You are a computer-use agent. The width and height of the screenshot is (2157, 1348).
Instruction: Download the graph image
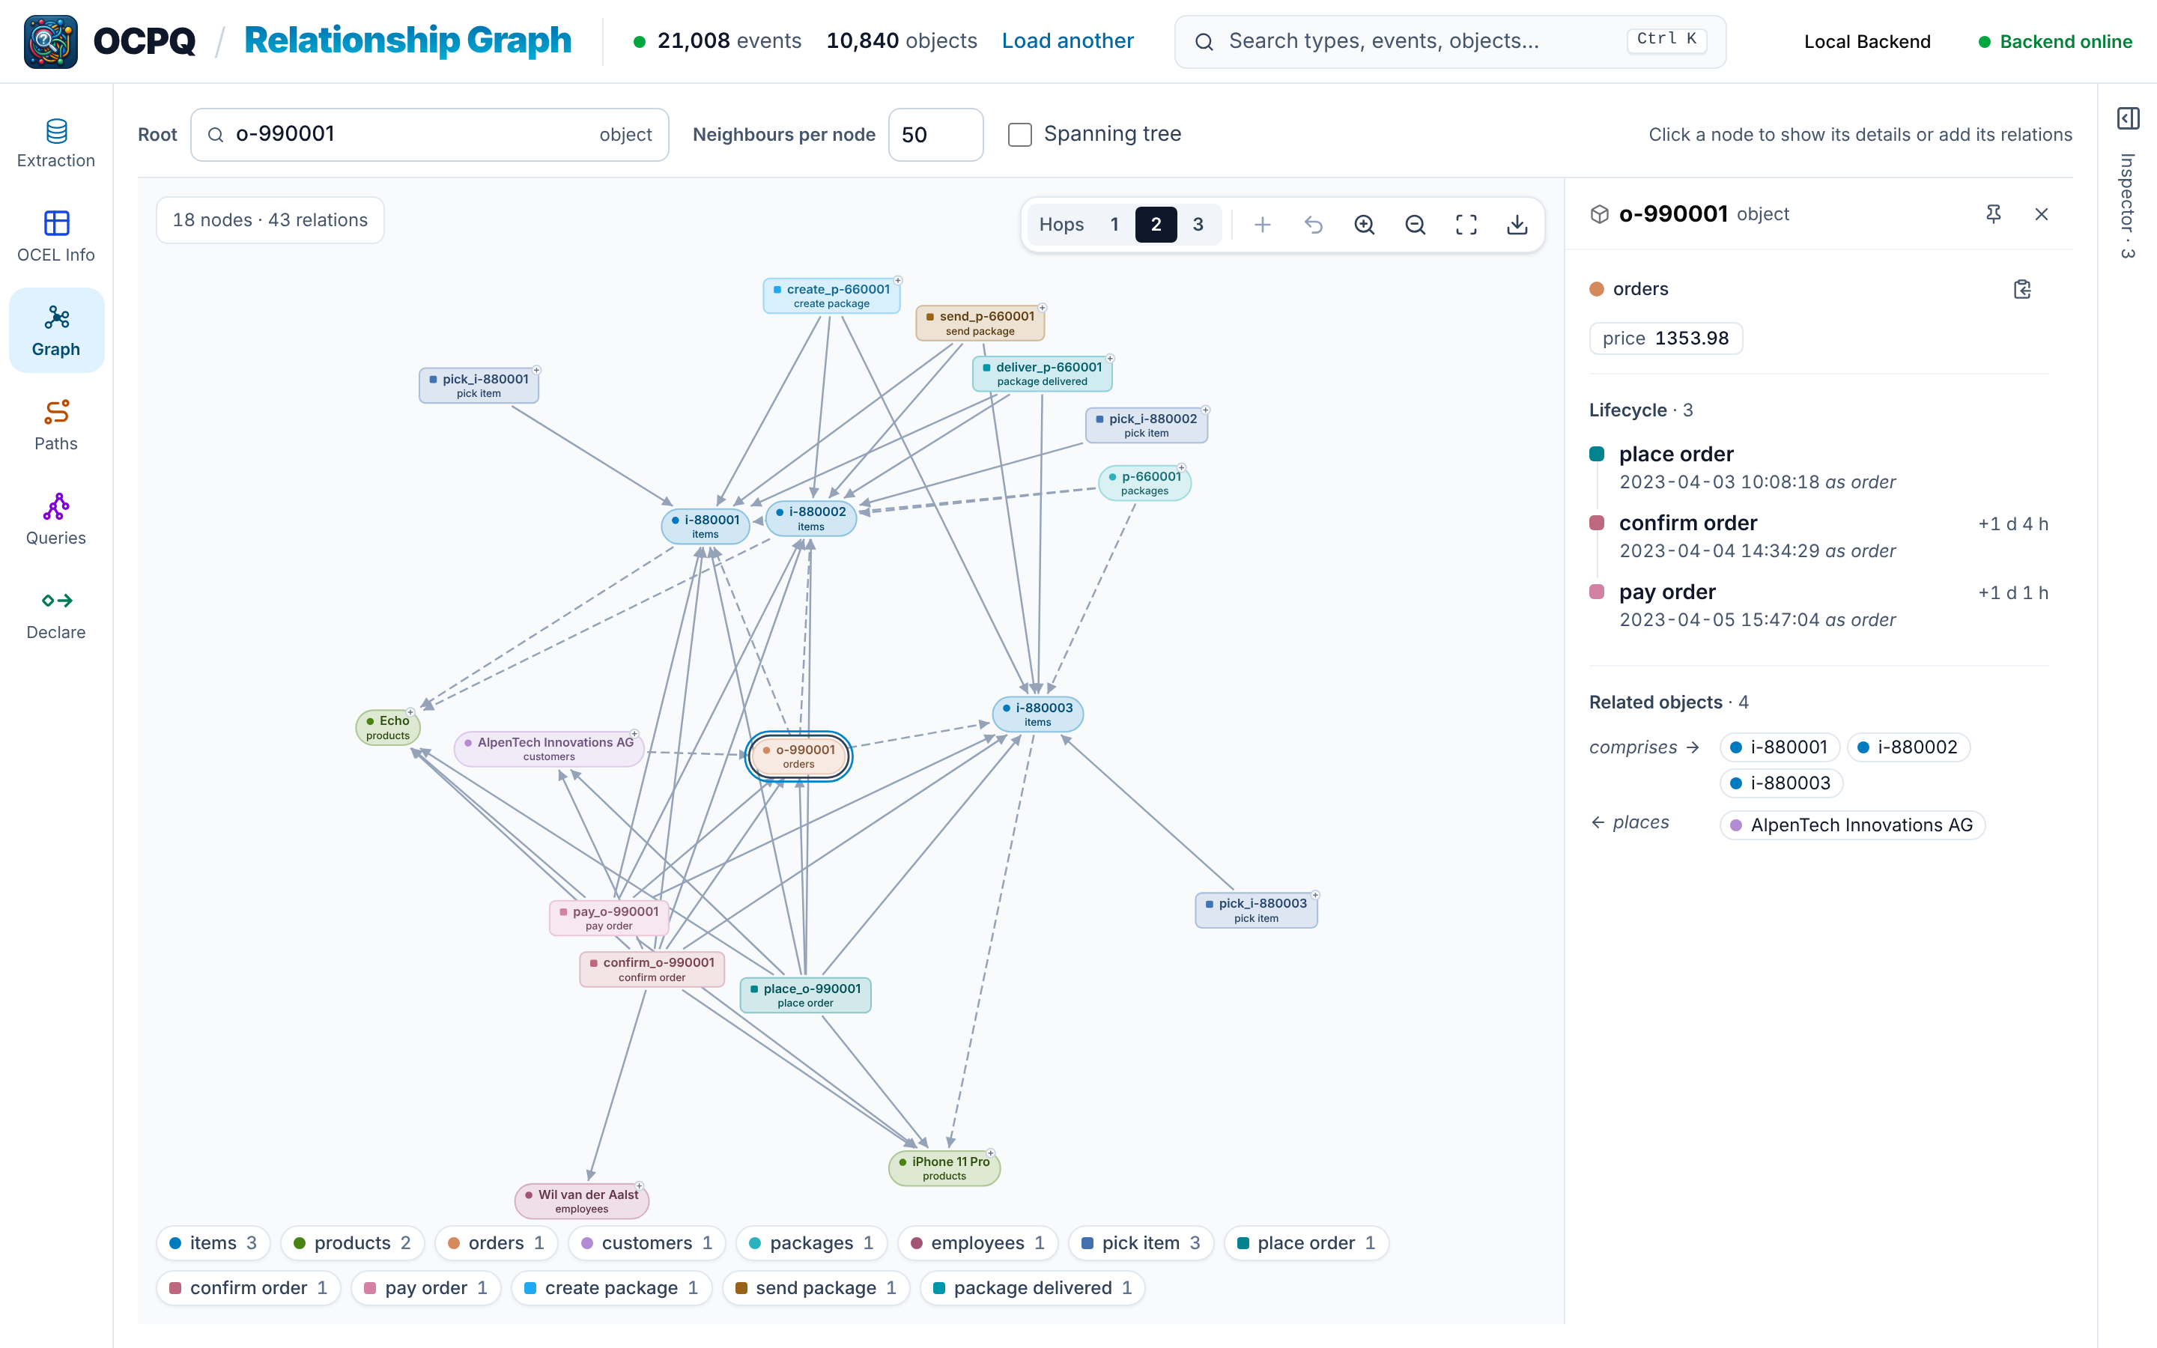click(1517, 225)
